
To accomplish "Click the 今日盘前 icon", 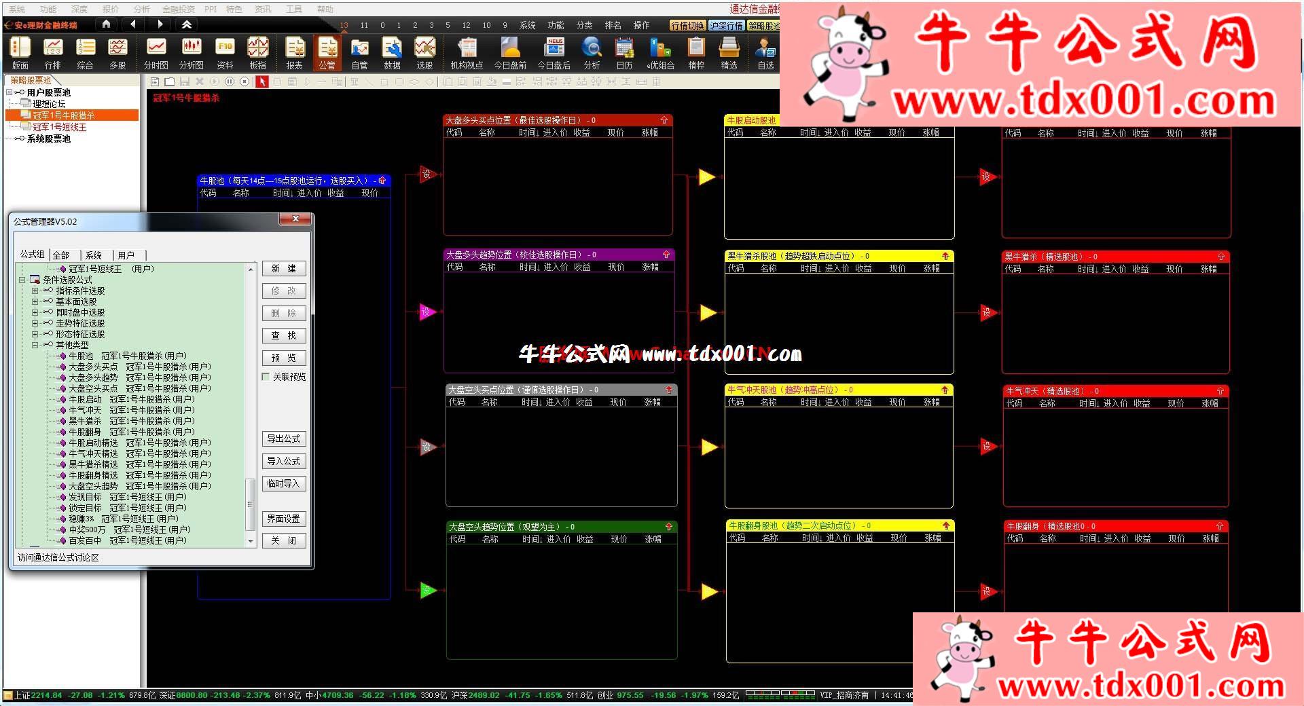I will coord(510,53).
